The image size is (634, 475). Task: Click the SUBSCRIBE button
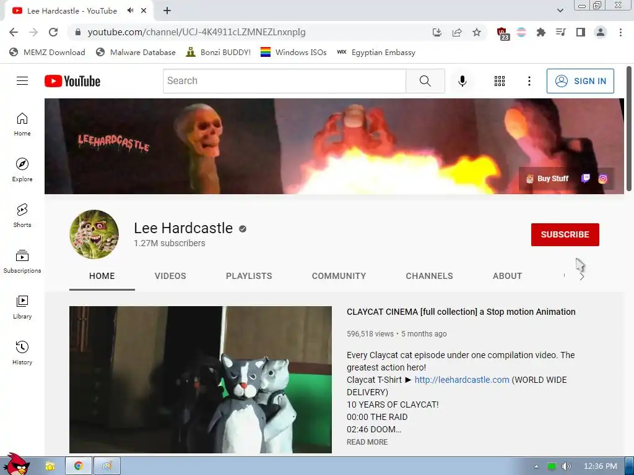(x=565, y=234)
